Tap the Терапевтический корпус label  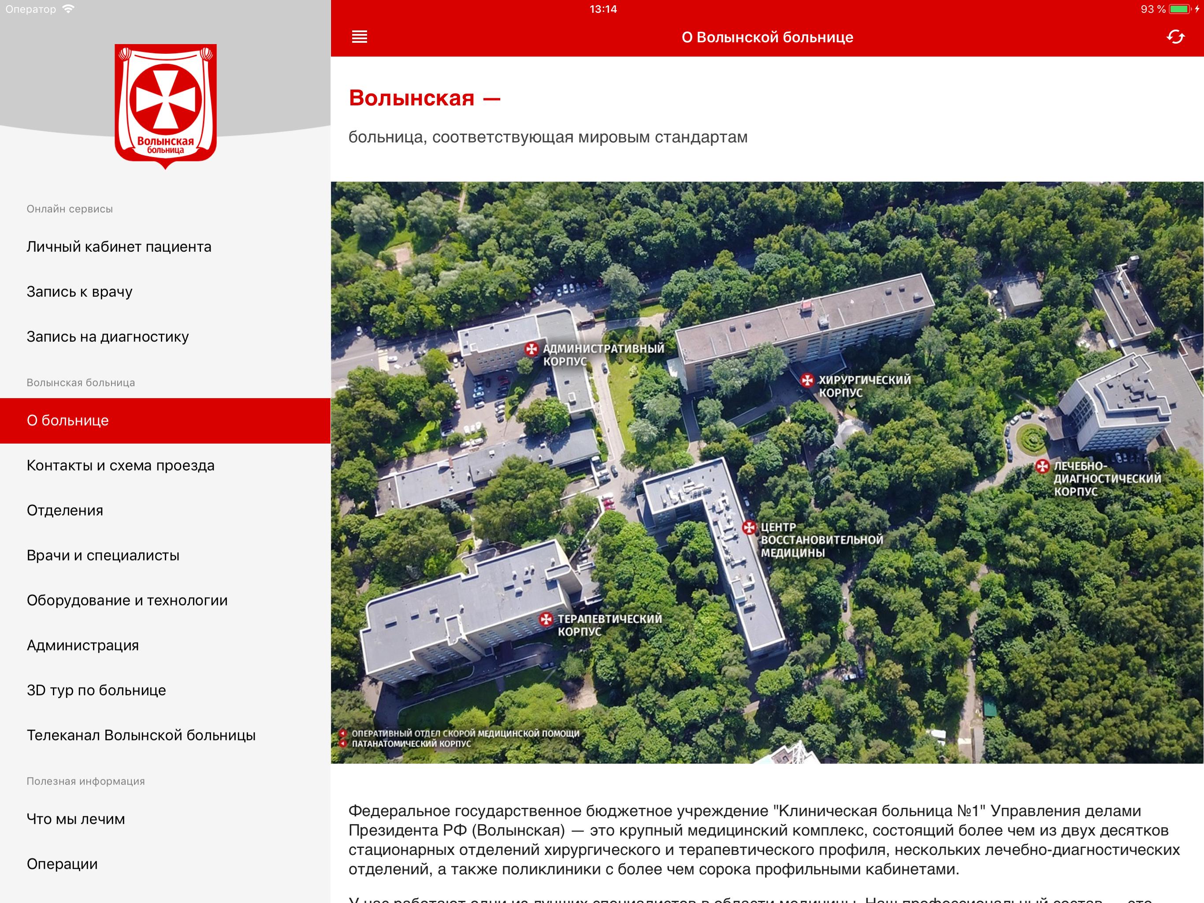pos(609,625)
